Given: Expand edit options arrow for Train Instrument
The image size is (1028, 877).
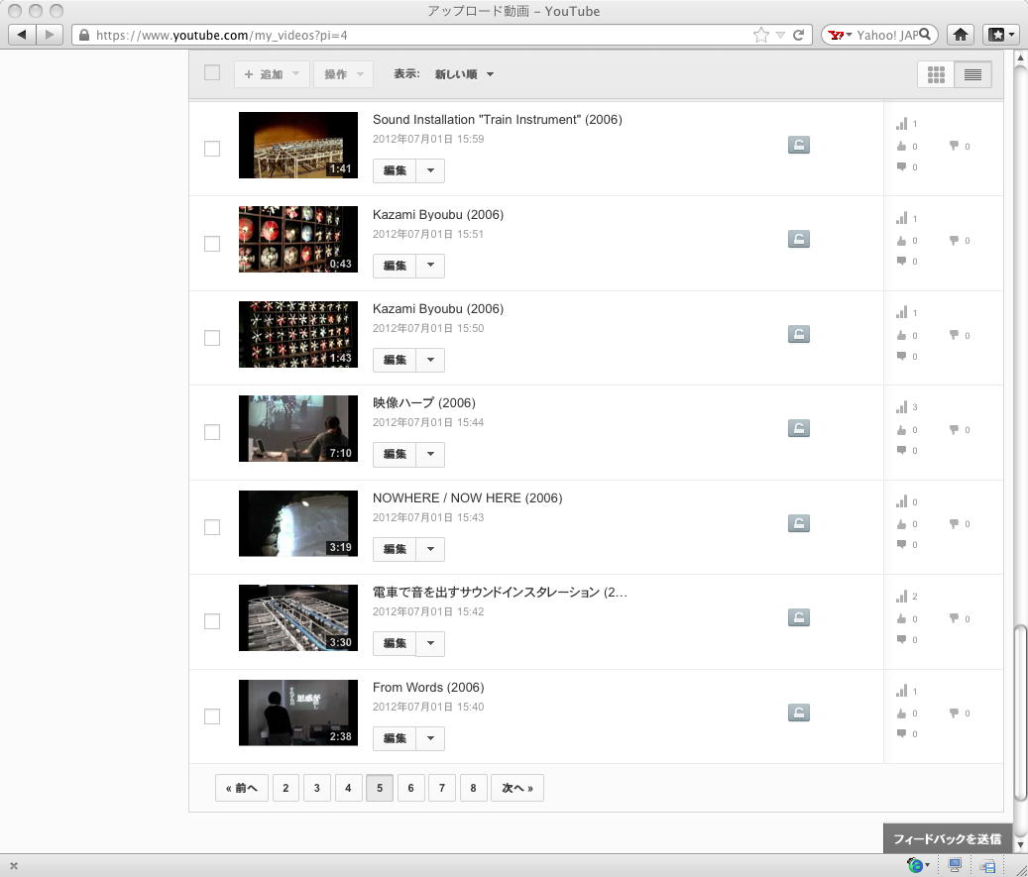Looking at the screenshot, I should [430, 170].
